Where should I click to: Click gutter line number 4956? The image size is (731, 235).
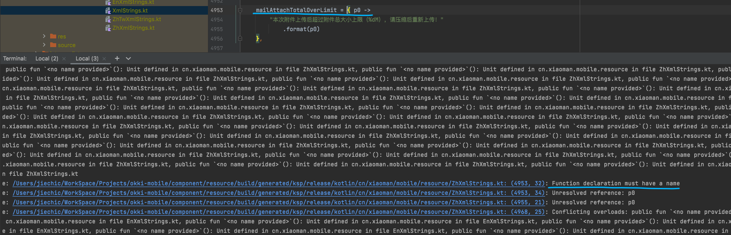point(217,39)
